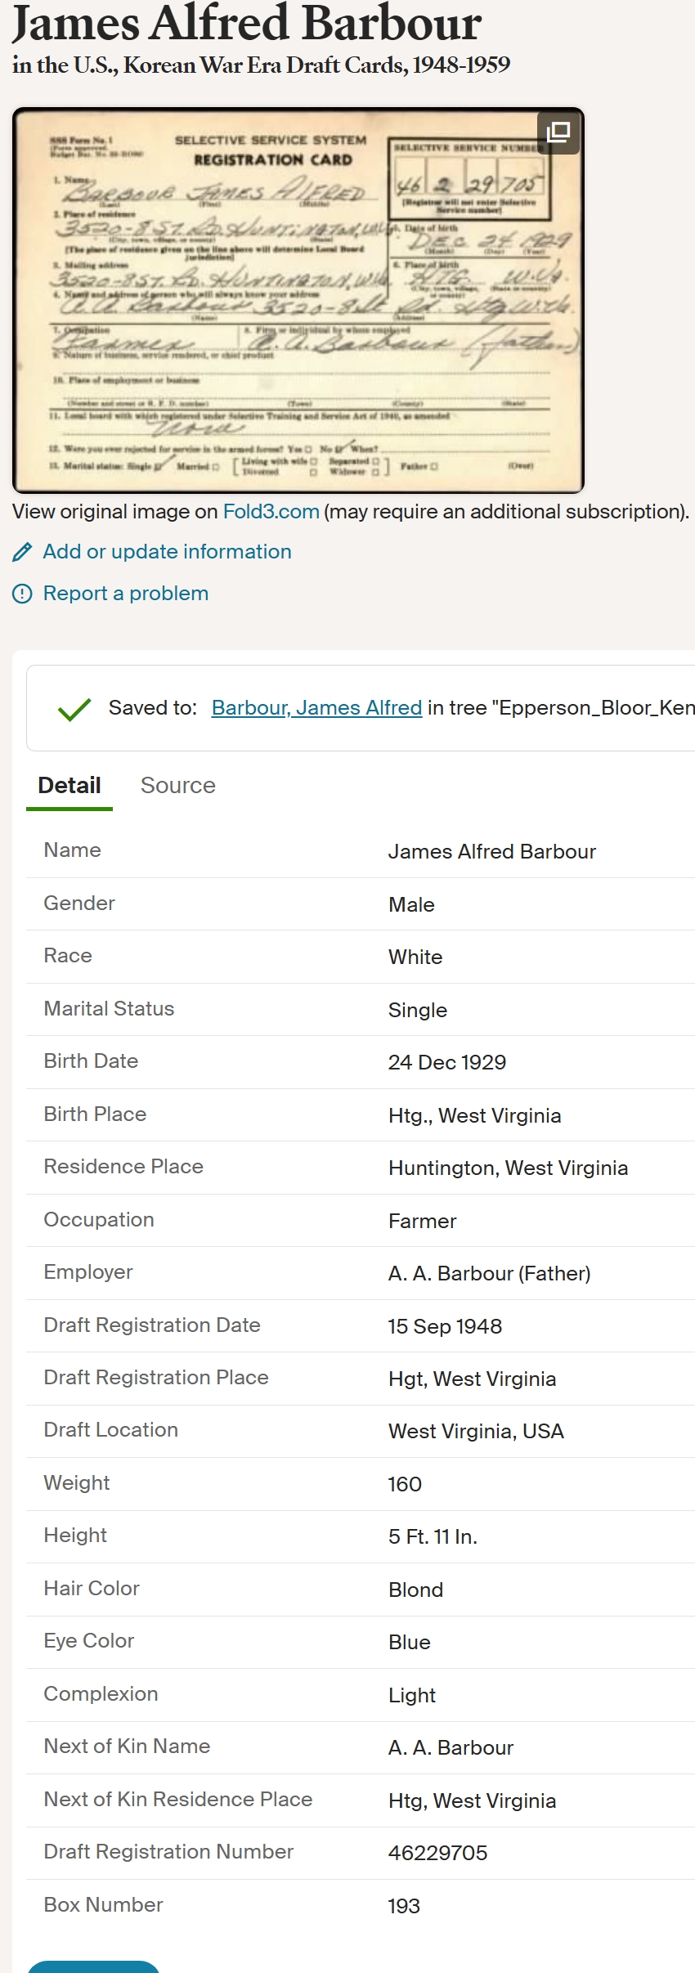
Task: Click the green checkmark next to Saved to
Action: point(74,709)
